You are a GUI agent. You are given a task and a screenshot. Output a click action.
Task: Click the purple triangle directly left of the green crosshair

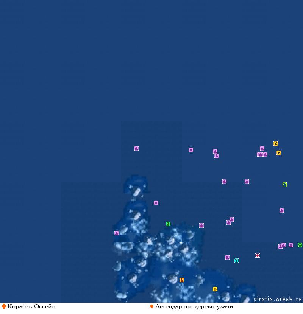291,245
